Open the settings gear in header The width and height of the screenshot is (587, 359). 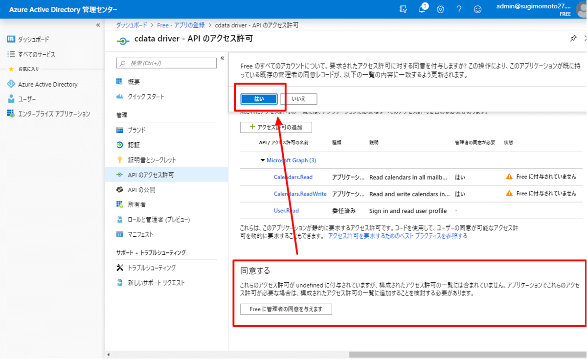440,9
